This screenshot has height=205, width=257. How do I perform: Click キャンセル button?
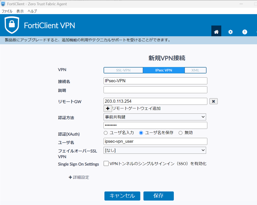tap(122, 196)
